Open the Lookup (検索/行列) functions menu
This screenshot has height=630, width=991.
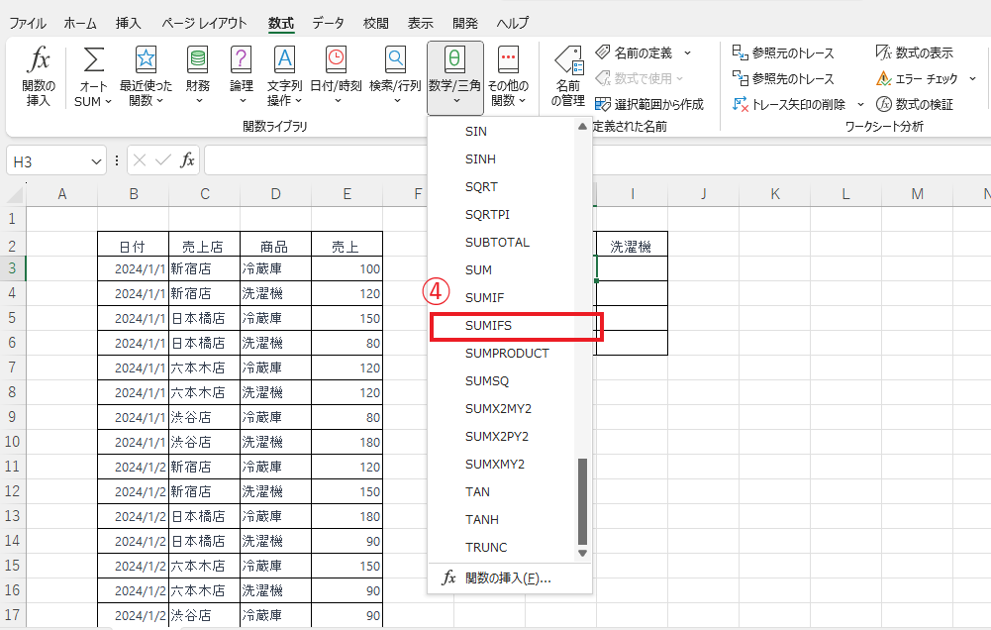pyautogui.click(x=396, y=76)
